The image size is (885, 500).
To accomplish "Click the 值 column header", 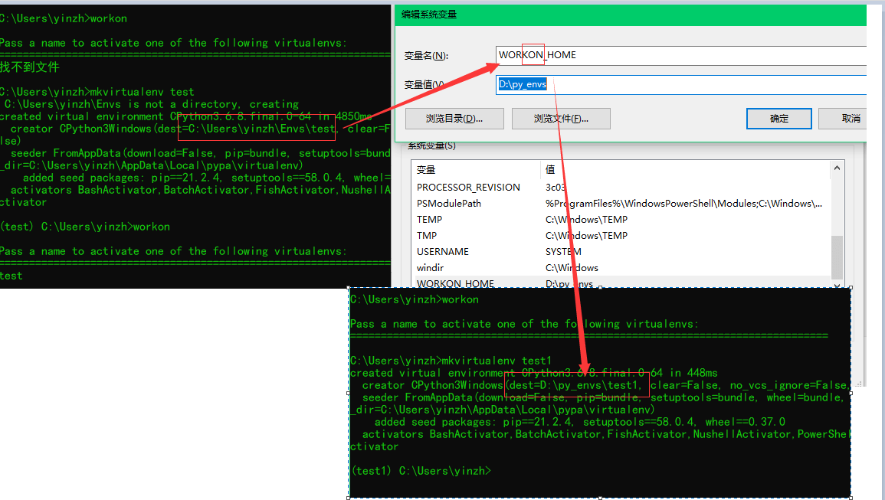I will click(x=685, y=170).
